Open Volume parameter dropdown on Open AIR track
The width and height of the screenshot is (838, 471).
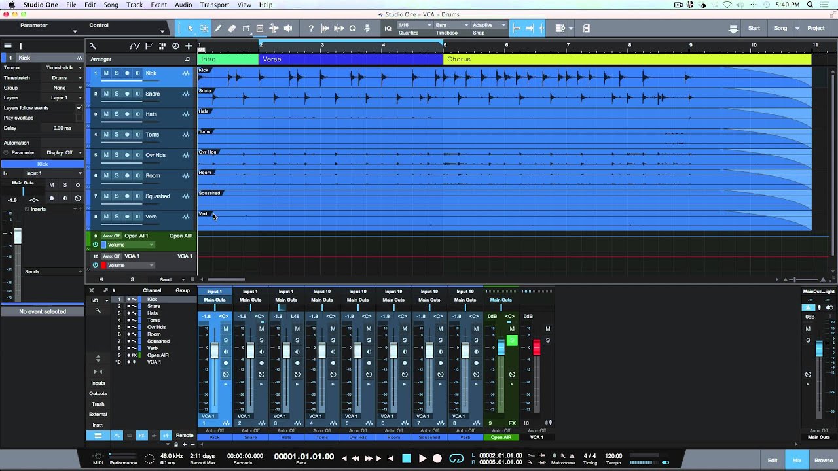pyautogui.click(x=130, y=245)
